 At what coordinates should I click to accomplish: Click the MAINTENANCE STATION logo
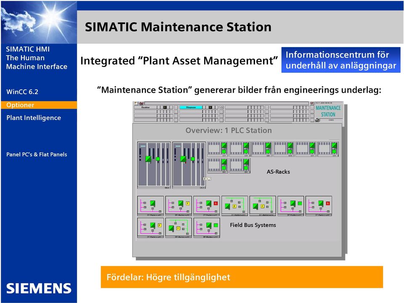click(x=328, y=111)
